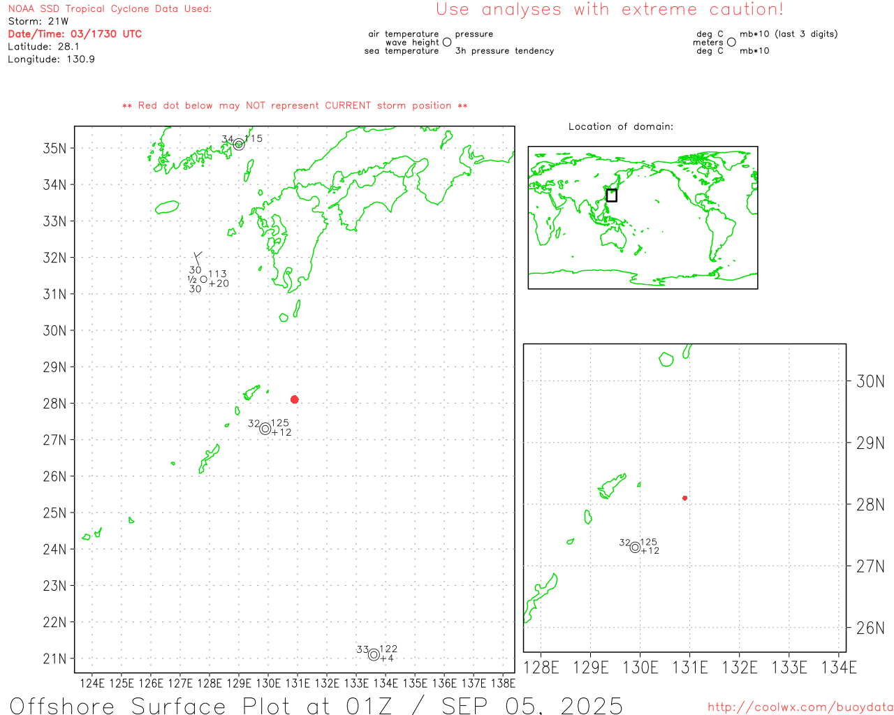Viewport: 894px width, 715px height.
Task: Click the buoy circle labeled 125 in zoomed map
Action: [635, 547]
